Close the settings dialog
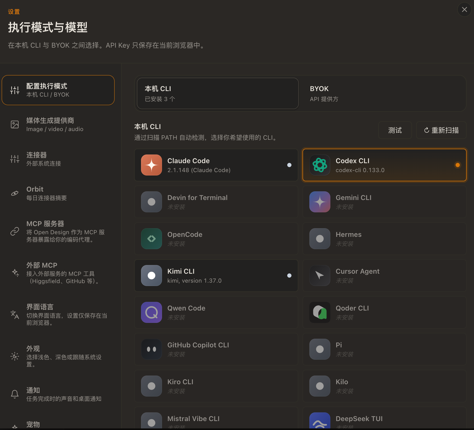 (465, 9)
